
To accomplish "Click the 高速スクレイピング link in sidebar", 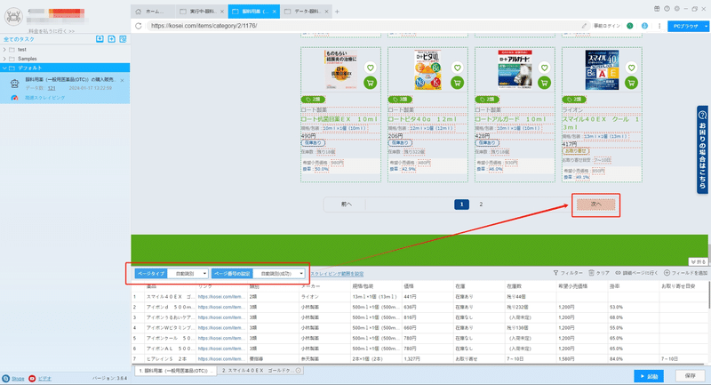I will pos(44,98).
